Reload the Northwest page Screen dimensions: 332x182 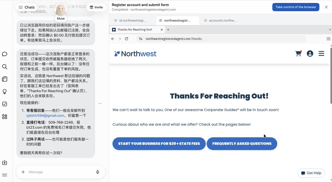tap(126, 39)
